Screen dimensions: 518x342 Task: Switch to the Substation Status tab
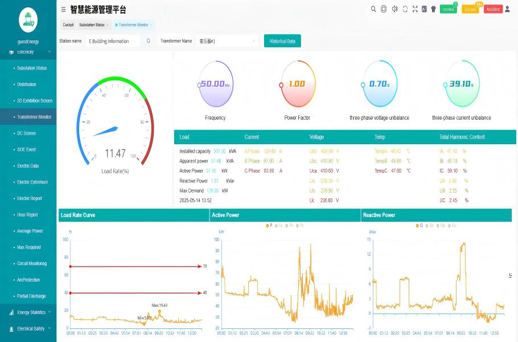coord(92,25)
